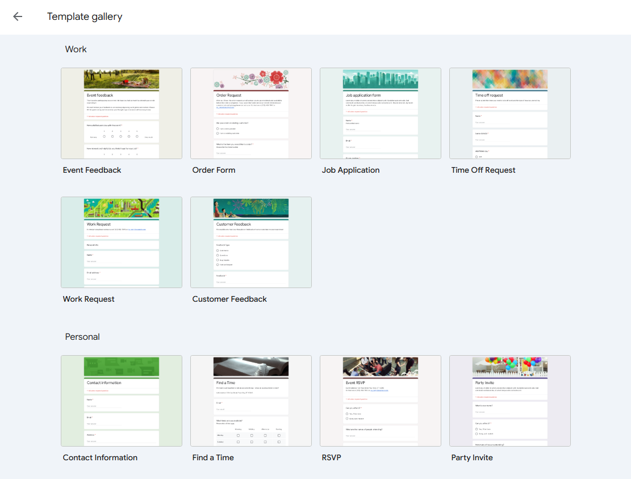Open the Customer Feedback template thumbnail
Viewport: 631px width, 479px height.
251,242
